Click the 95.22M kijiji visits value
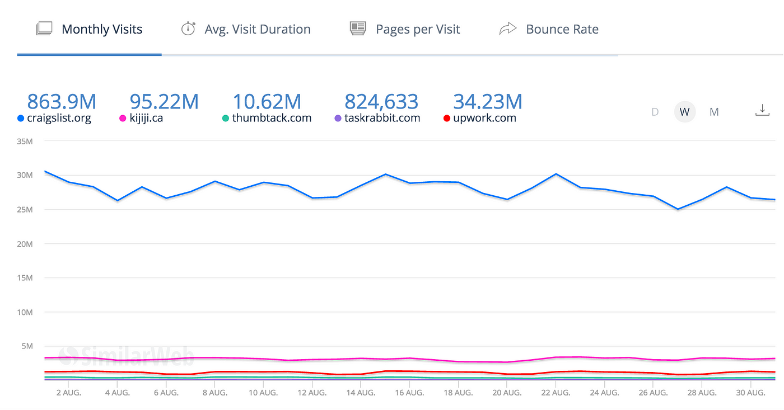 164,101
